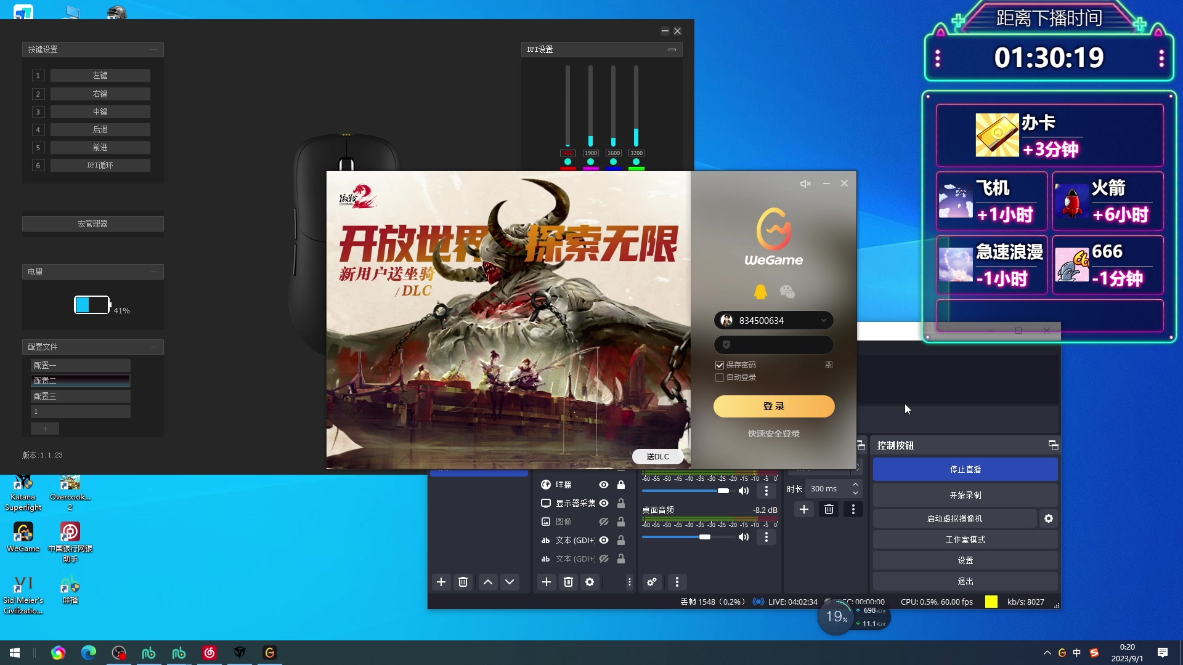Collapse the 配置文件 panel
This screenshot has height=665, width=1183.
[153, 347]
